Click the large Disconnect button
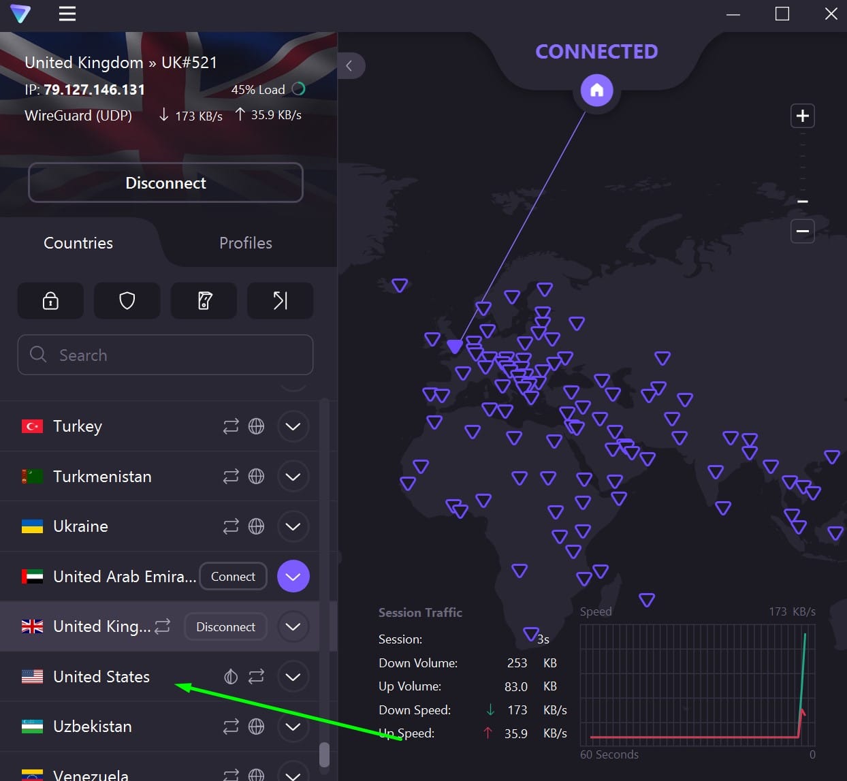 point(165,182)
